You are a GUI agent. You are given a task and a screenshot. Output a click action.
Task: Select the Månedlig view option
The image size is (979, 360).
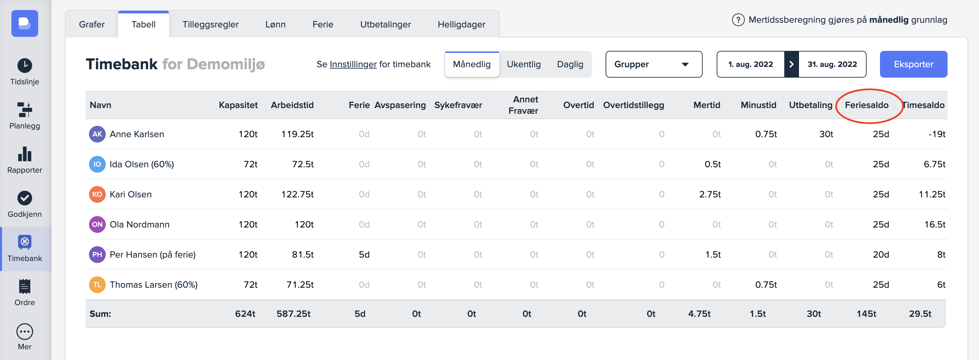point(471,64)
